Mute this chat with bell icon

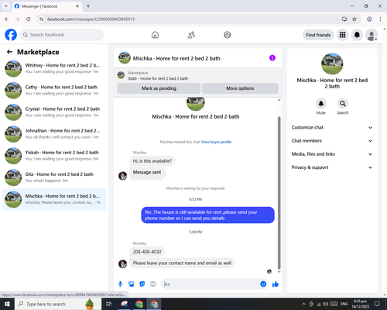(x=321, y=104)
